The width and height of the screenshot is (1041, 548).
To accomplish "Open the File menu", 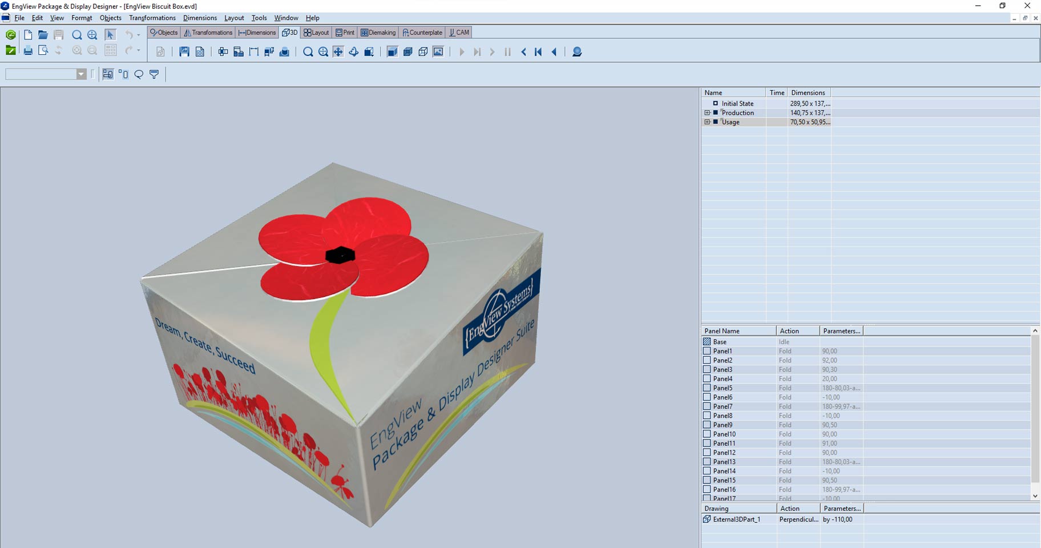I will [x=19, y=18].
